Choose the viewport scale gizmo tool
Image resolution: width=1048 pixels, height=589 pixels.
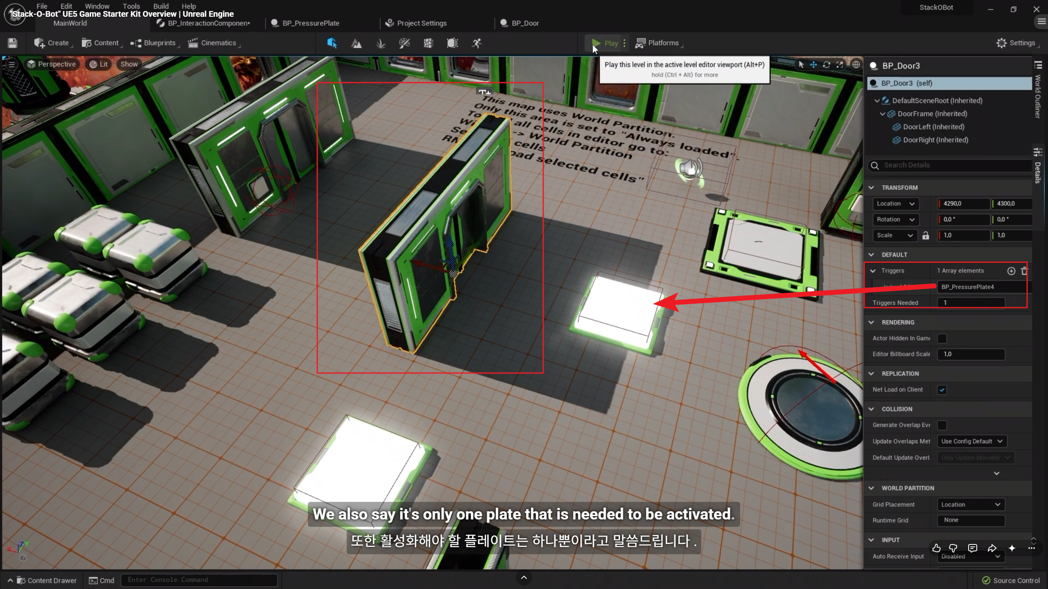pos(840,65)
